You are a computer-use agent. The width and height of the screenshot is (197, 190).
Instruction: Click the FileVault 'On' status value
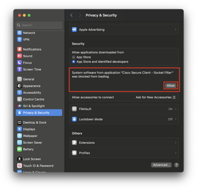tap(170, 109)
